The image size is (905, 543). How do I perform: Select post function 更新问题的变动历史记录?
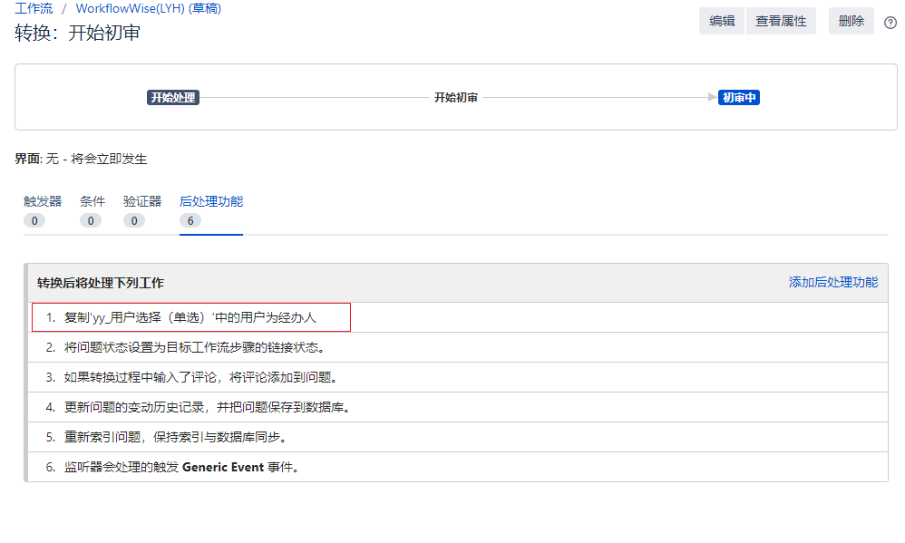[x=207, y=407]
